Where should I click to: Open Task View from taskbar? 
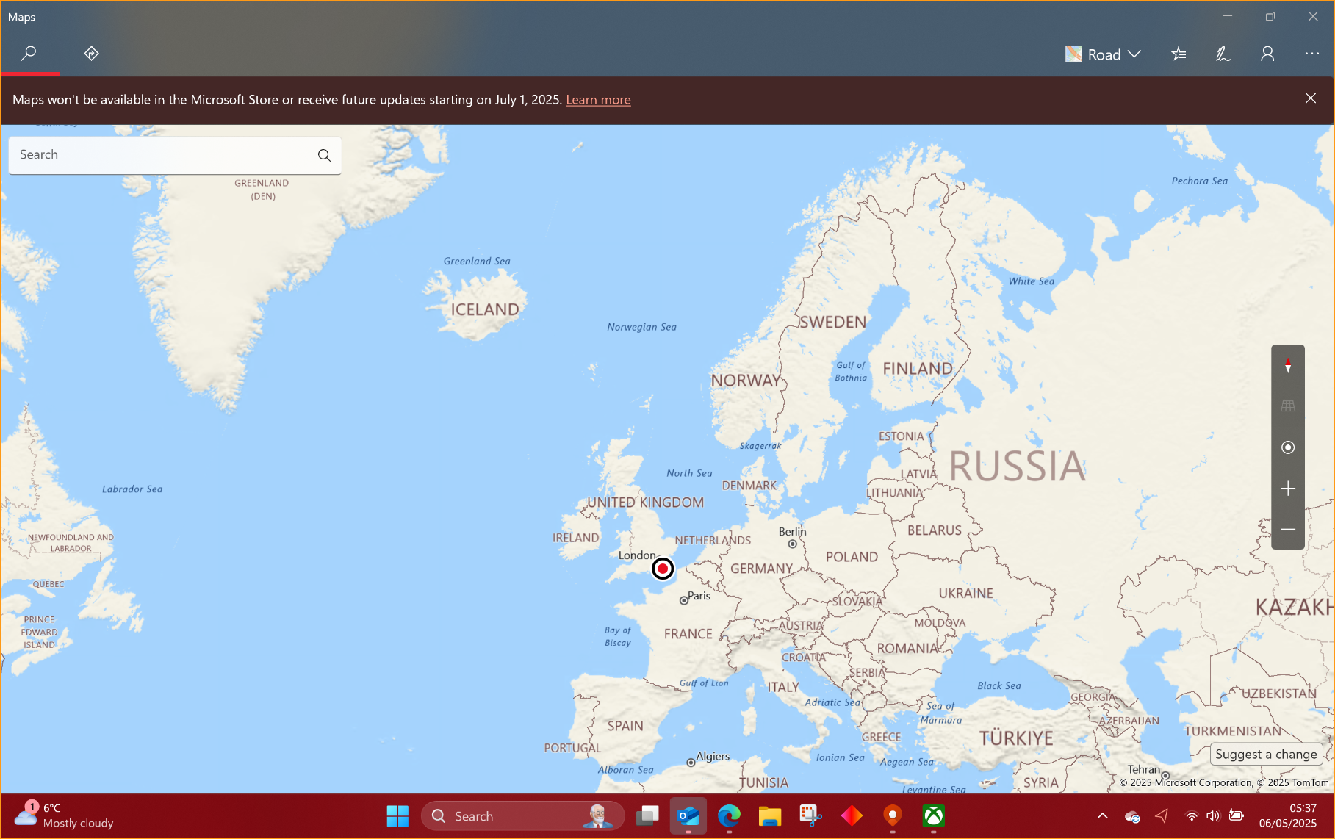[x=647, y=816]
